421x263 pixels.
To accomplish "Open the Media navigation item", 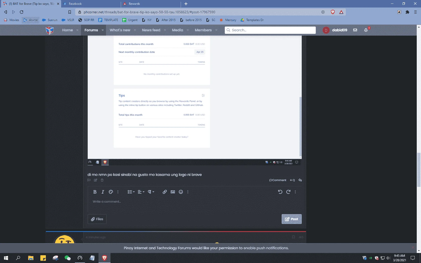I will [177, 30].
